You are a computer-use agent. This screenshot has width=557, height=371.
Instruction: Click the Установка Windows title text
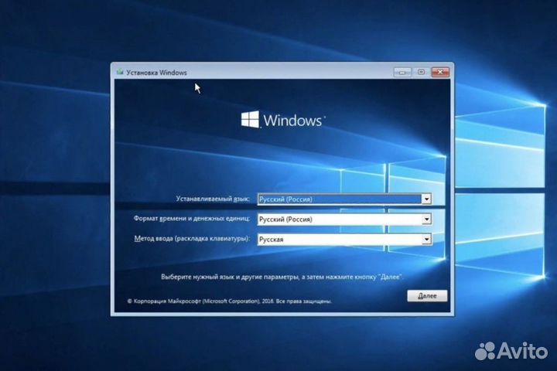click(156, 73)
